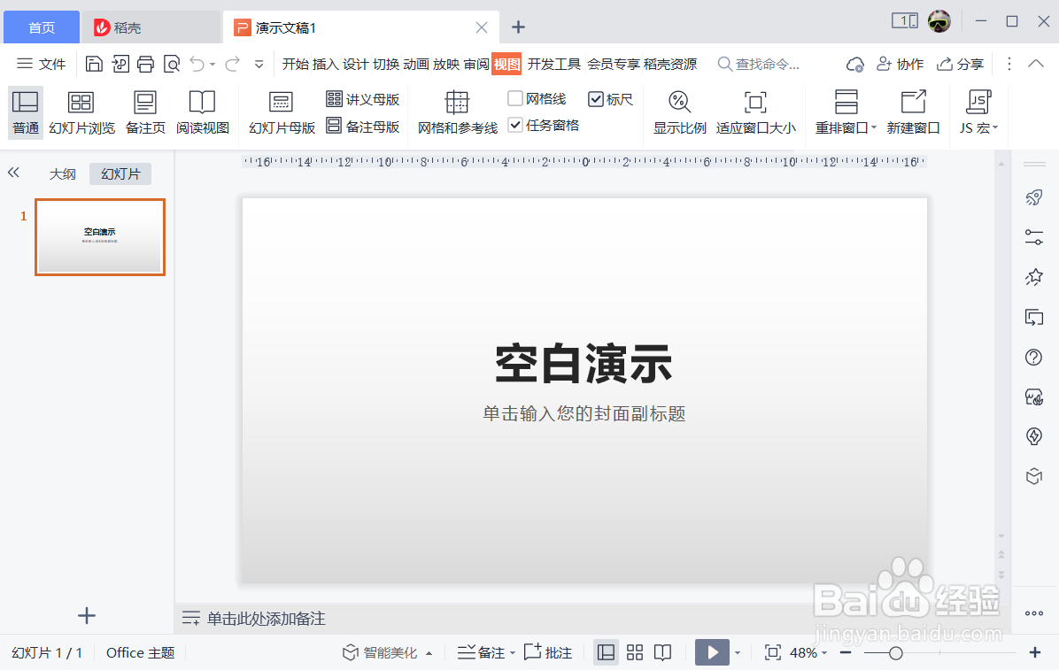Image resolution: width=1059 pixels, height=670 pixels.
Task: Click the rocket icon in right sidebar
Action: (x=1034, y=198)
